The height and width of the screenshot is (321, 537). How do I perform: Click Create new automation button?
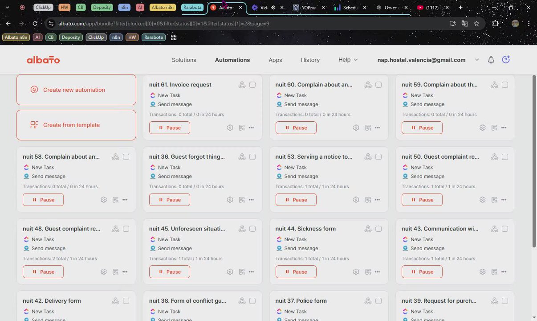[x=76, y=90]
